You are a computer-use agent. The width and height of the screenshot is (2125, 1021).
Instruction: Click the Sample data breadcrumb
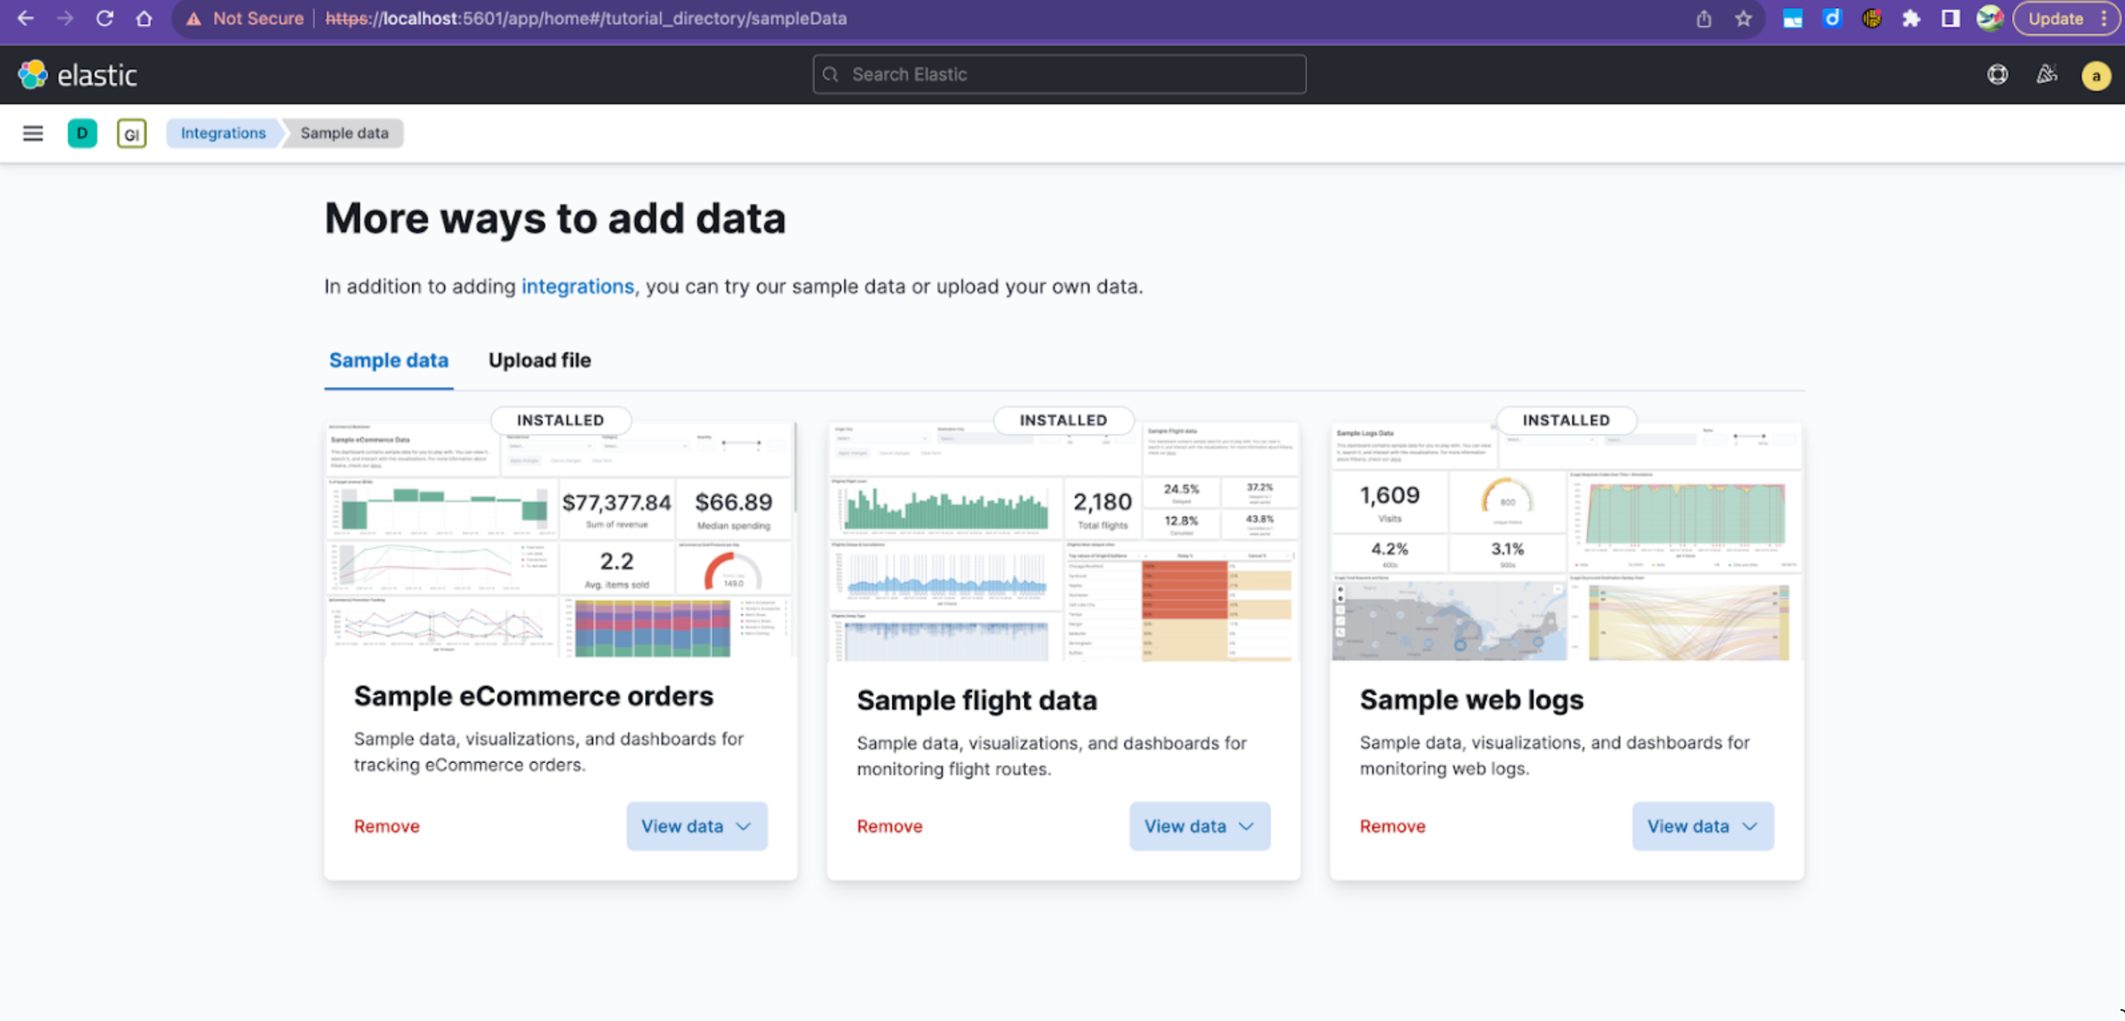coord(344,133)
